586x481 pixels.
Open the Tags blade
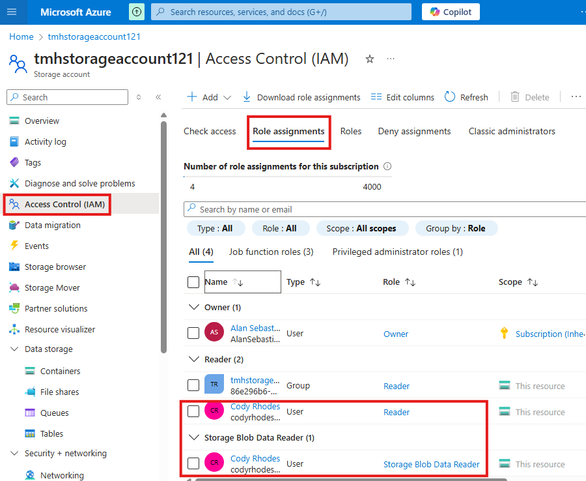pos(33,163)
